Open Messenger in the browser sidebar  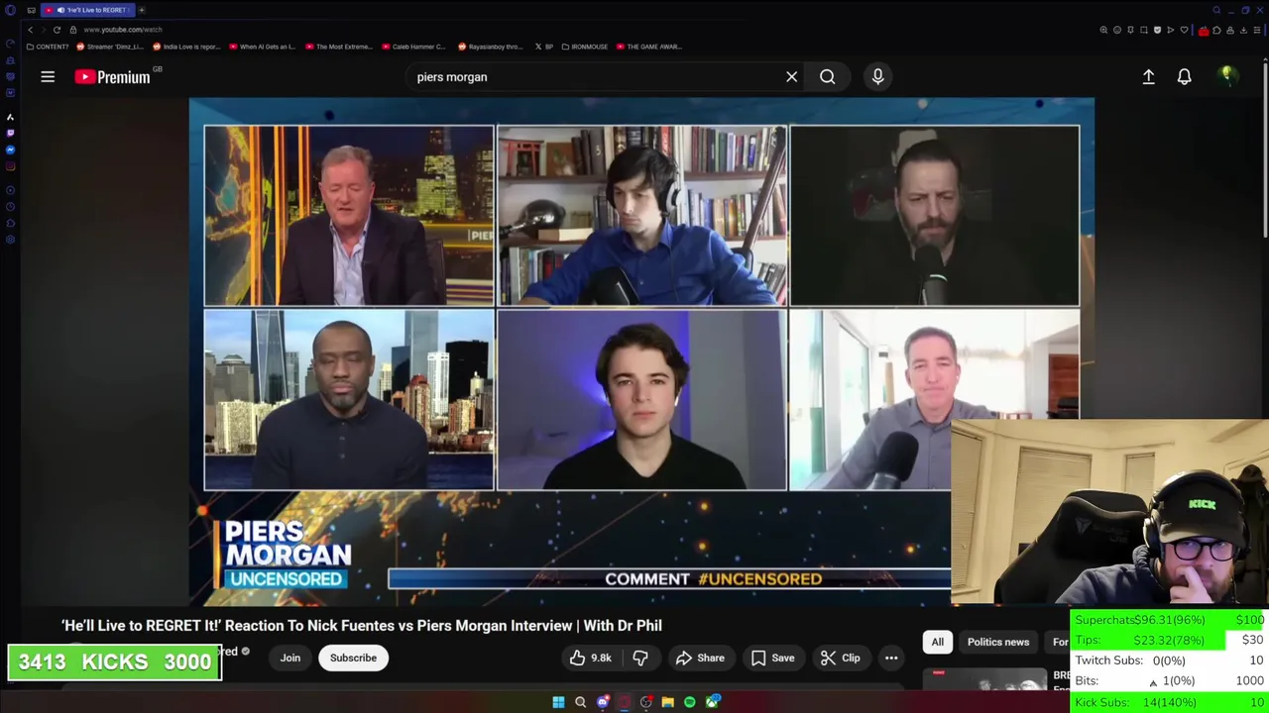(x=10, y=150)
